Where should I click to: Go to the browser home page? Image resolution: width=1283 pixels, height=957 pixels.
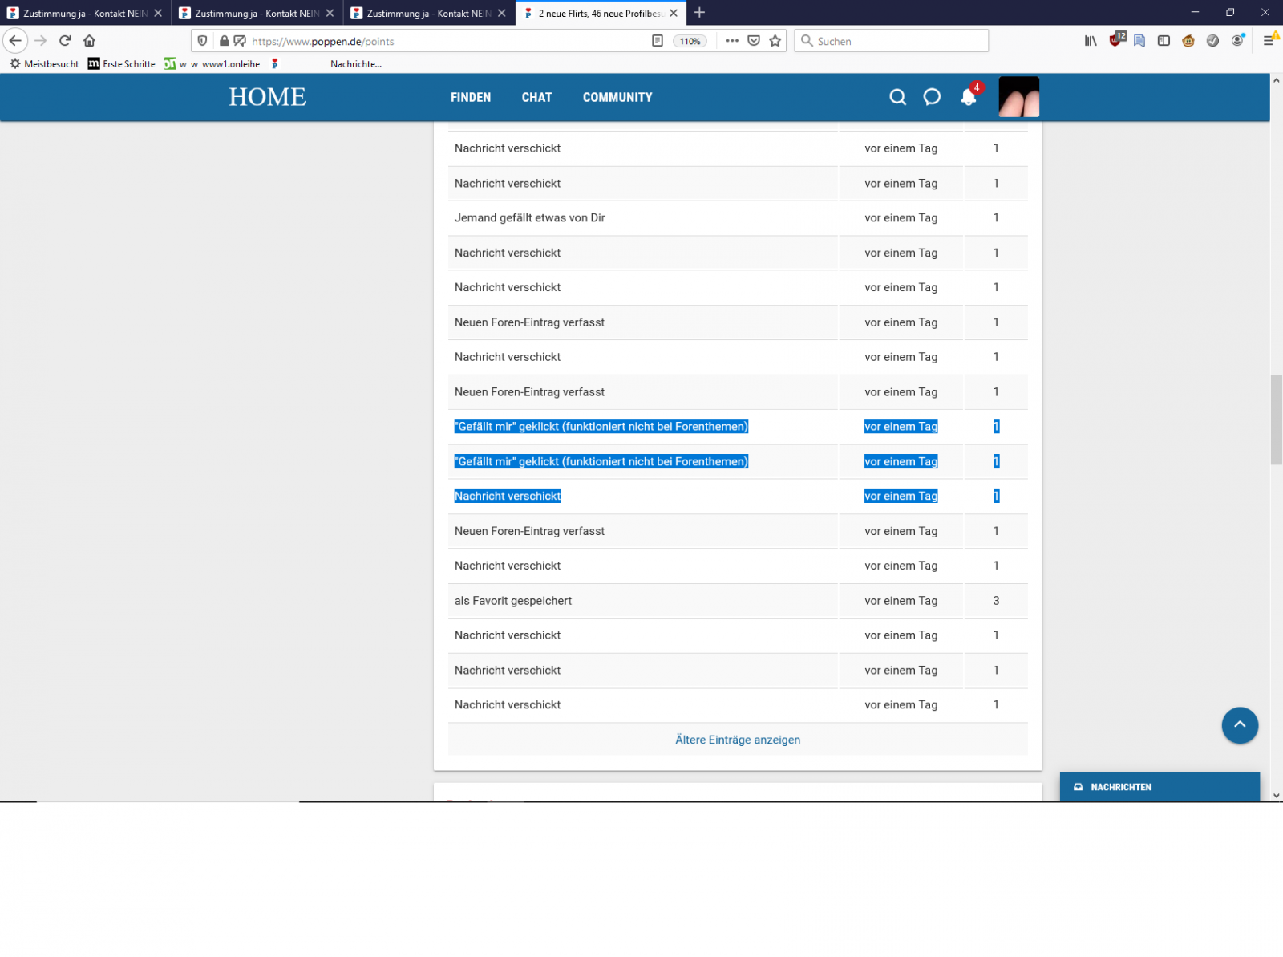89,41
